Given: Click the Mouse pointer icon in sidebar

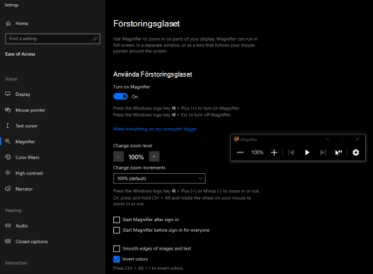Looking at the screenshot, I should 8,109.
